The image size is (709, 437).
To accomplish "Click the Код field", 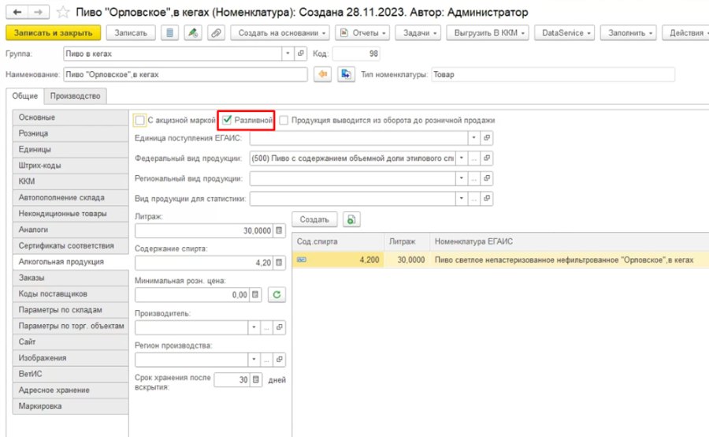I will click(x=356, y=54).
